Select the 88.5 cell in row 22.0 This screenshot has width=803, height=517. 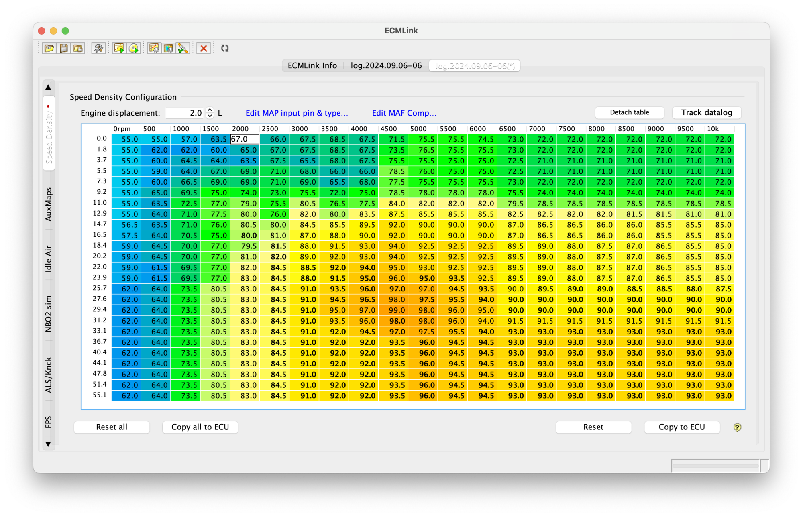coord(304,268)
